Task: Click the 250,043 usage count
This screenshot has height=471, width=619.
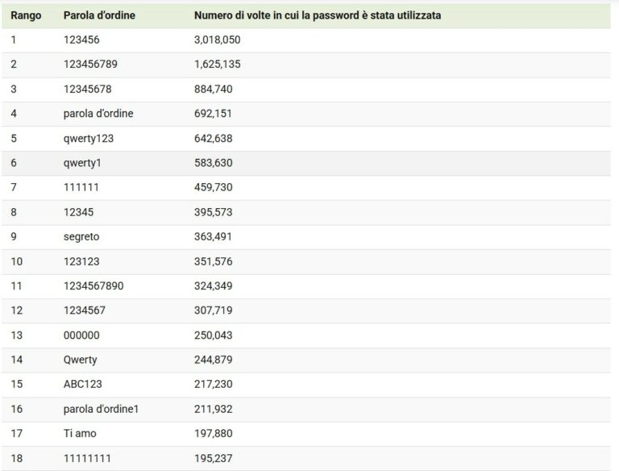Action: 213,335
